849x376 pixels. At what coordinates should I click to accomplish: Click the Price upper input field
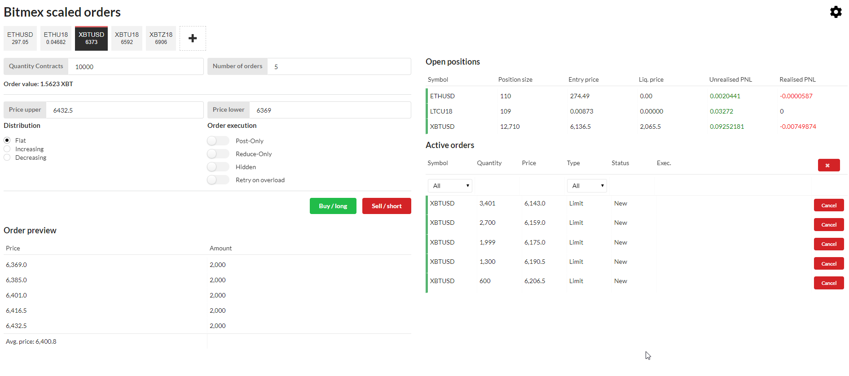(125, 110)
